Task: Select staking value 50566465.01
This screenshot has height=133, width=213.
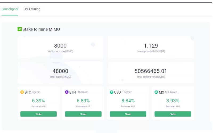Action: click(151, 71)
